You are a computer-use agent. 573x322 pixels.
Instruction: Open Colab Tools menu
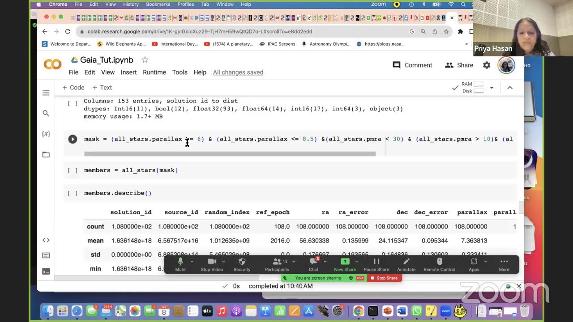[x=180, y=72]
